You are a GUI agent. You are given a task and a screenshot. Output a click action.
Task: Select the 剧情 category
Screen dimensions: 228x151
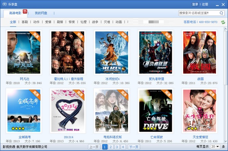point(60,22)
